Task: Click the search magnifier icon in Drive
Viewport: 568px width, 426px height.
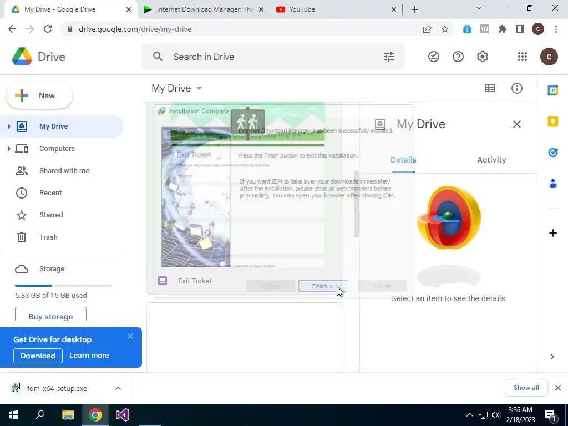Action: [x=158, y=57]
